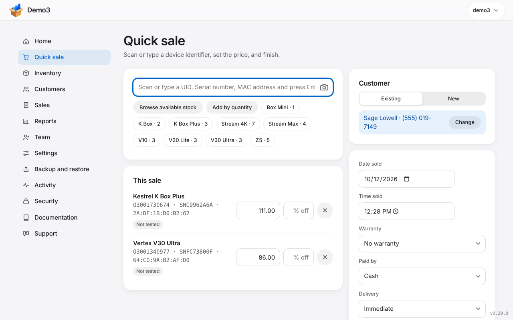Image resolution: width=513 pixels, height=320 pixels.
Task: Open Settings label in sidebar
Action: tap(46, 153)
